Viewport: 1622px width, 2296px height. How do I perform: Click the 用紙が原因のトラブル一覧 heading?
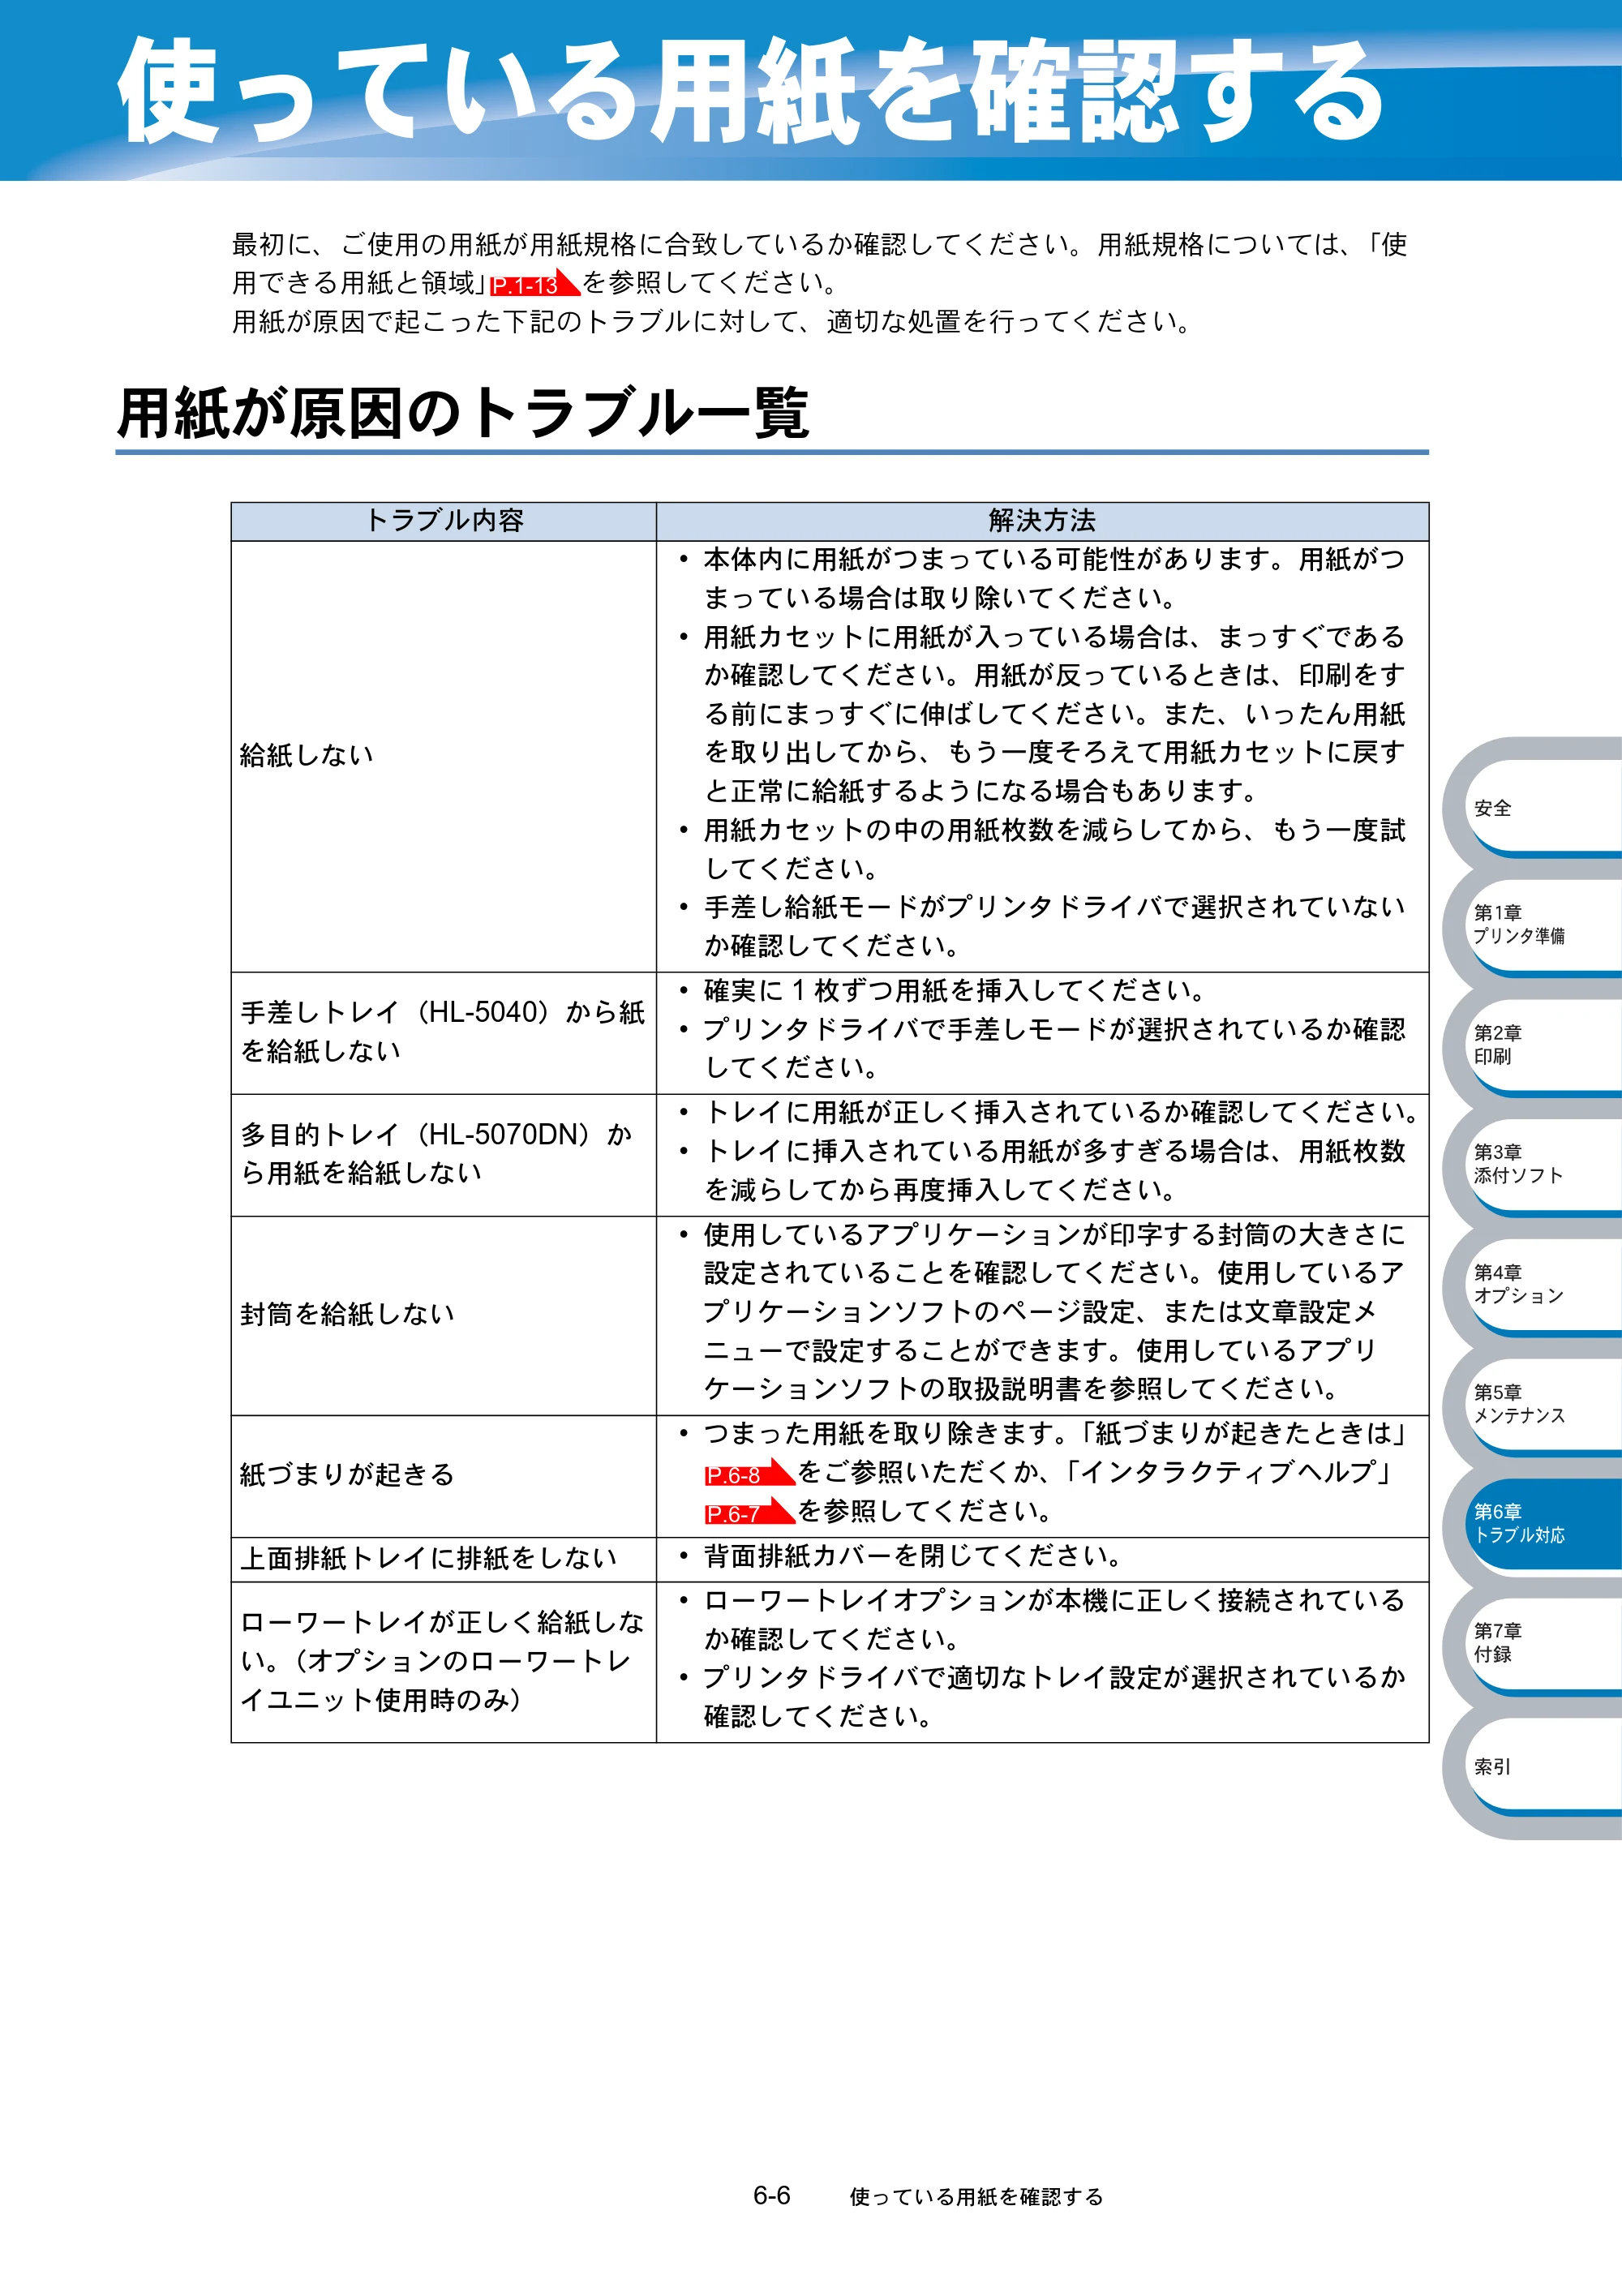(x=463, y=413)
